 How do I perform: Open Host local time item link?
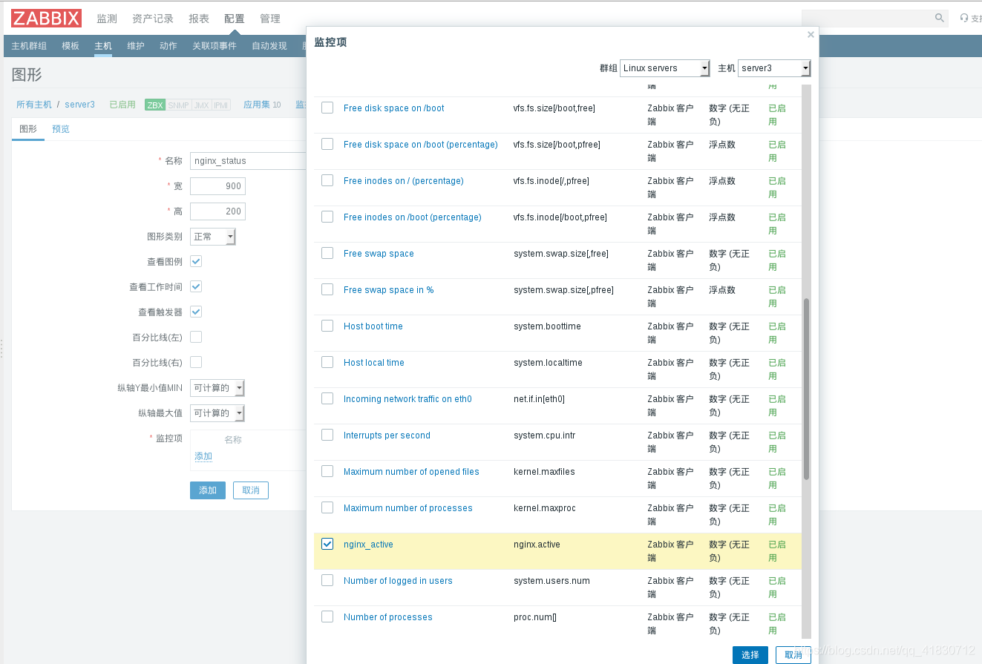[374, 363]
